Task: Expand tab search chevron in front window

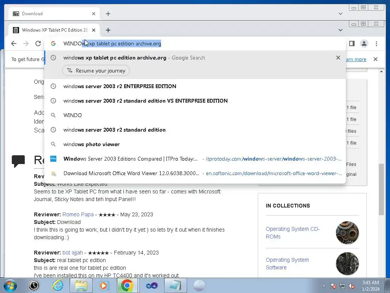Action: click(340, 30)
